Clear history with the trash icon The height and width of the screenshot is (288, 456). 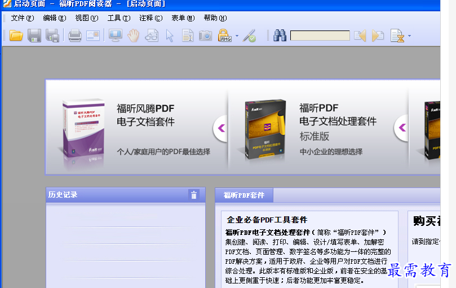coord(194,195)
